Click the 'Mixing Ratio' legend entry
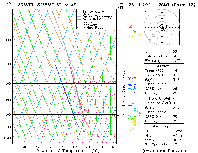Screen dimensions: 198x153 coord(93,28)
